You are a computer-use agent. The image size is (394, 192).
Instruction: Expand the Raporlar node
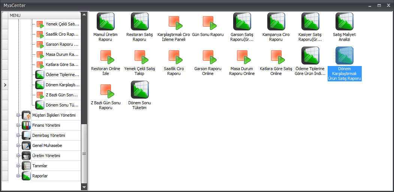coord(18,175)
